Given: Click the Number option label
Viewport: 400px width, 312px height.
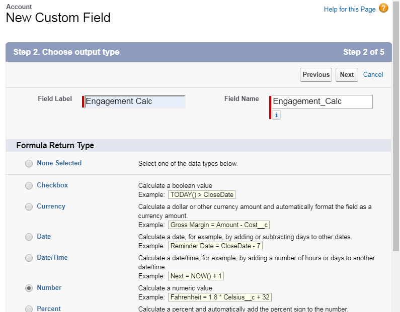Looking at the screenshot, I should click(x=49, y=288).
